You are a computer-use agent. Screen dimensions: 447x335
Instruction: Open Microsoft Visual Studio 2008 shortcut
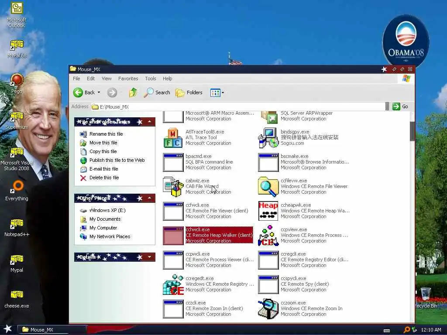click(17, 159)
